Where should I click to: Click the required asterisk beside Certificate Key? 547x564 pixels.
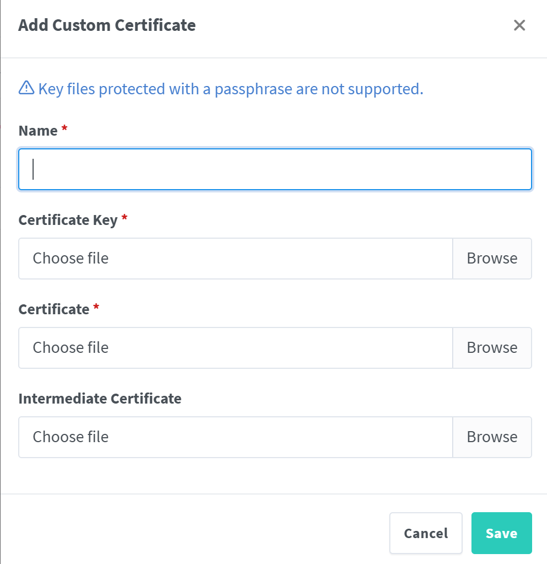click(125, 217)
